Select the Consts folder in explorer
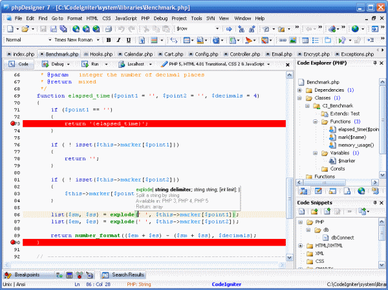The width and height of the screenshot is (388, 290). coord(338,169)
